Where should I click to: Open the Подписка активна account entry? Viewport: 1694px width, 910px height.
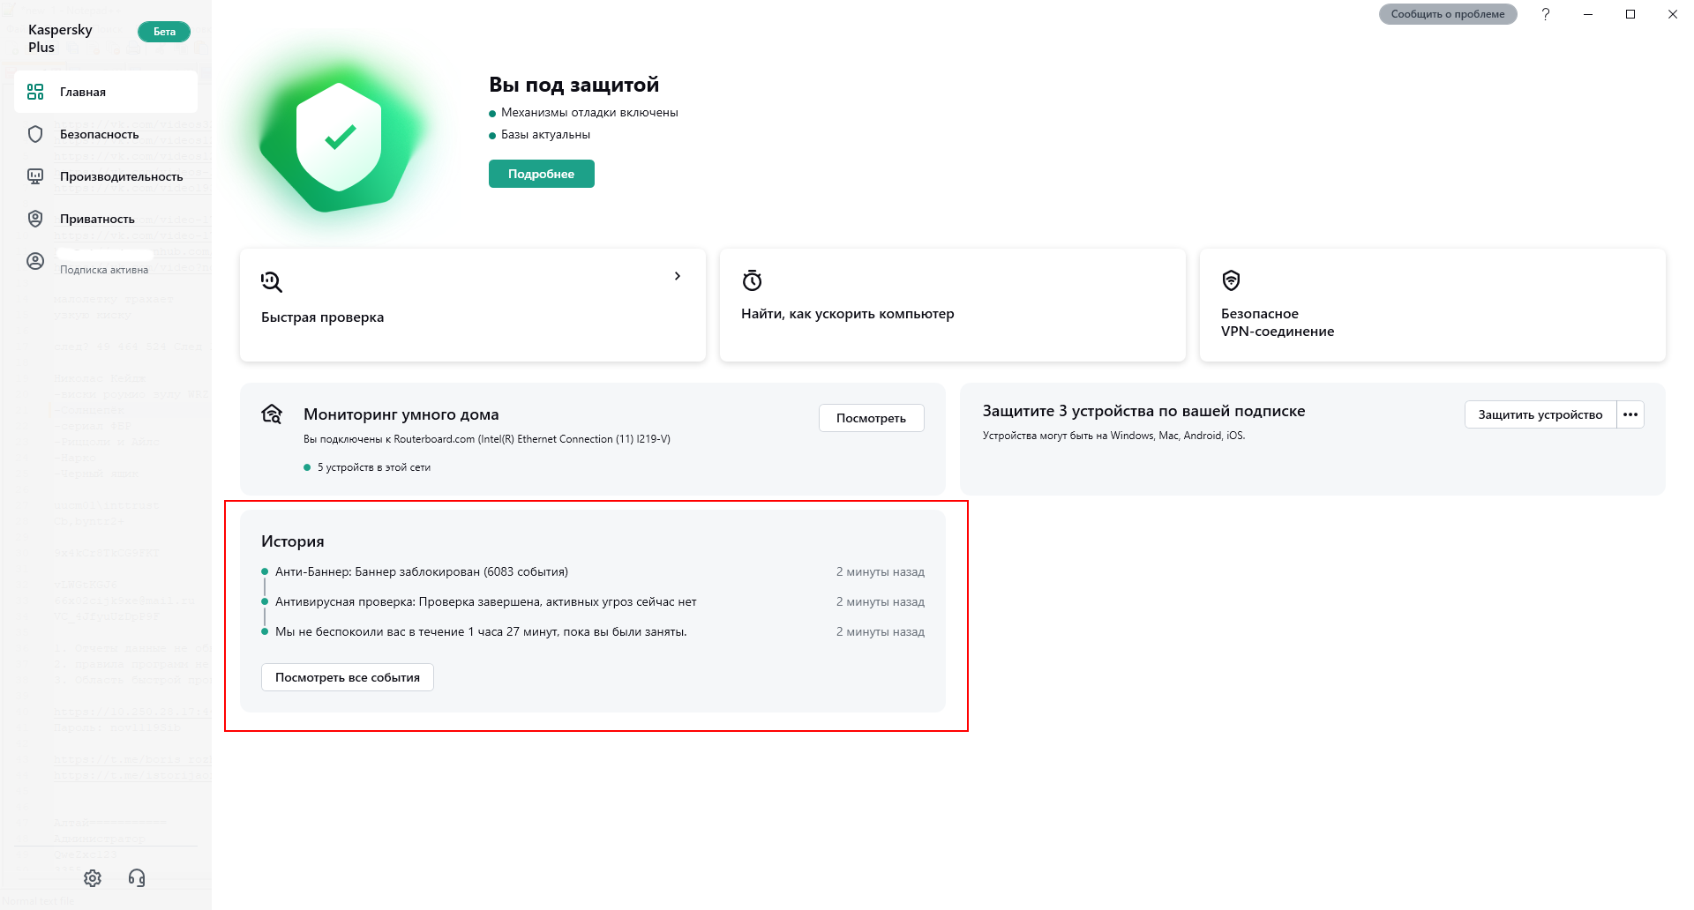click(106, 262)
